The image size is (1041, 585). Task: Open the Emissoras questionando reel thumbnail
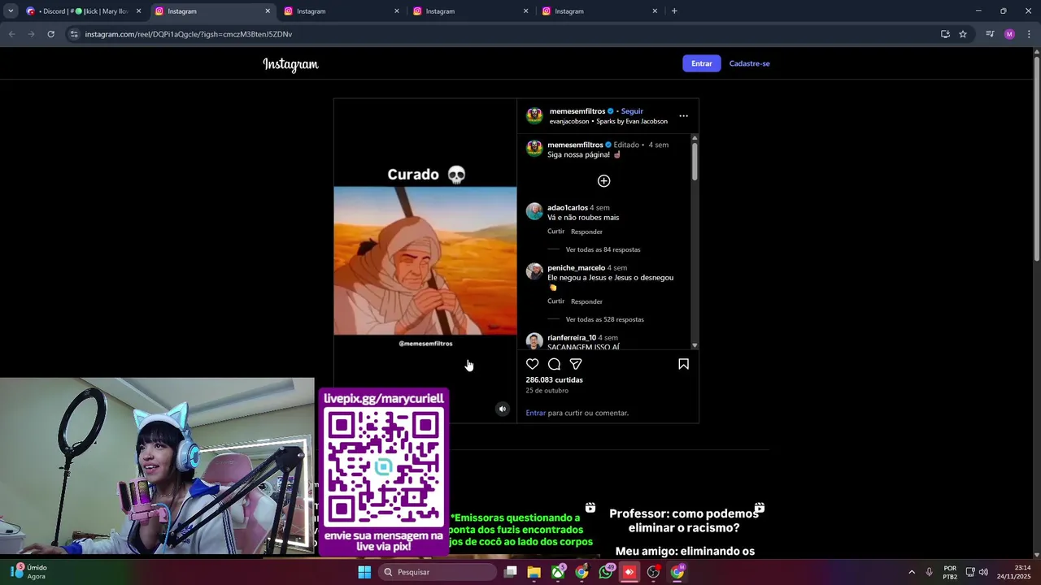(x=523, y=529)
